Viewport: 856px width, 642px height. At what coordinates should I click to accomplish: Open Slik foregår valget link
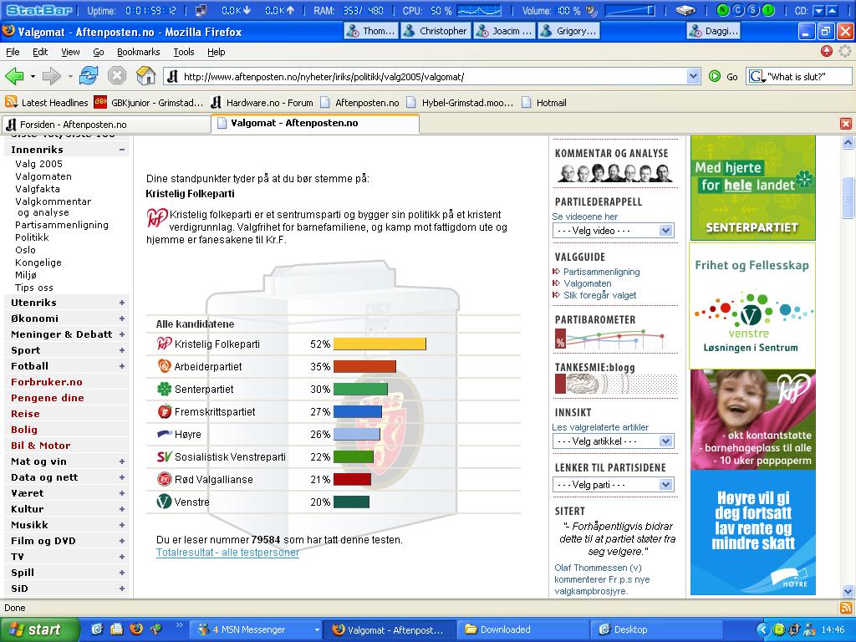[599, 295]
